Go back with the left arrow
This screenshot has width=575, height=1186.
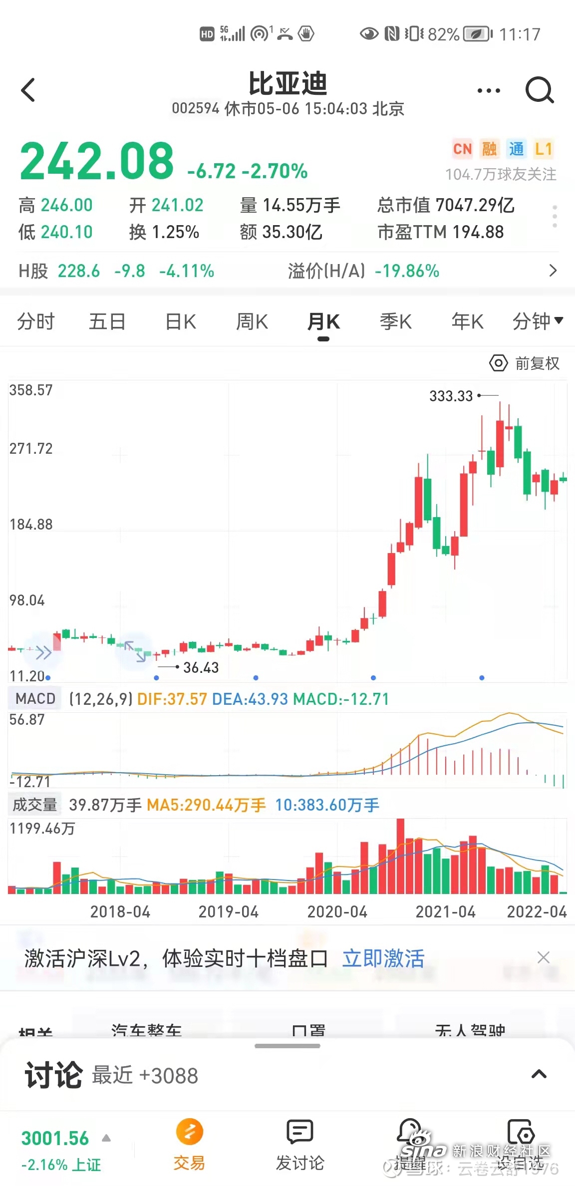coord(28,90)
